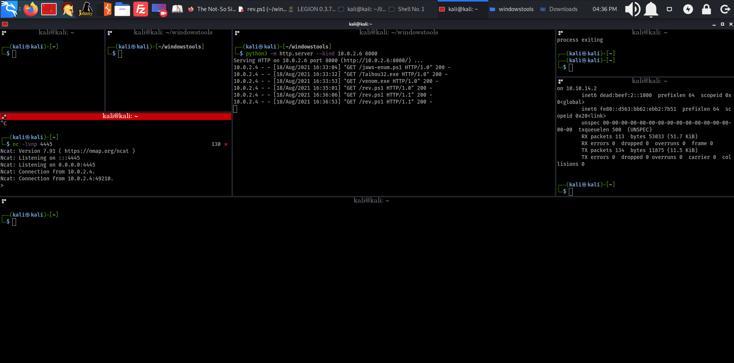Open the power manager lightning icon
The height and width of the screenshot is (363, 734).
tap(688, 9)
